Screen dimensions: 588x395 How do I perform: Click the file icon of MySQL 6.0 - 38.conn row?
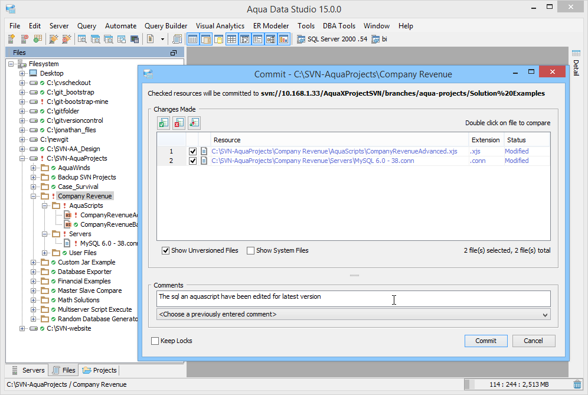pyautogui.click(x=204, y=161)
